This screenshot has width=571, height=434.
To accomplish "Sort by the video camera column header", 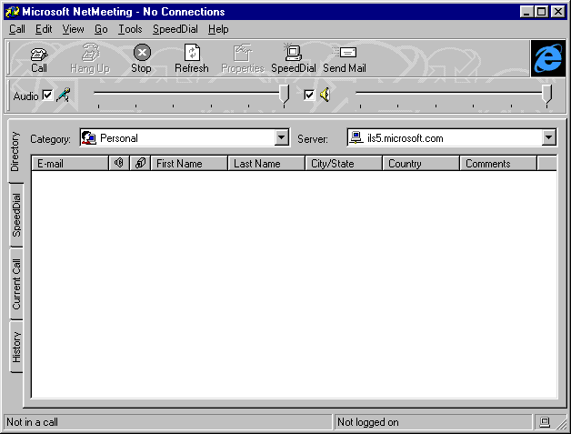I will pos(140,163).
